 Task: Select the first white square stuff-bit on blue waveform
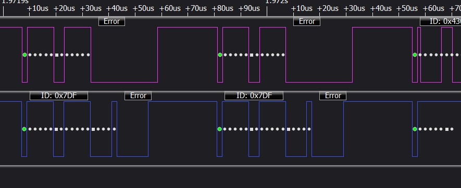(x=56, y=129)
